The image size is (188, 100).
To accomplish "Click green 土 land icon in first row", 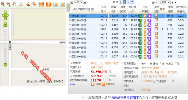I will (140, 16).
